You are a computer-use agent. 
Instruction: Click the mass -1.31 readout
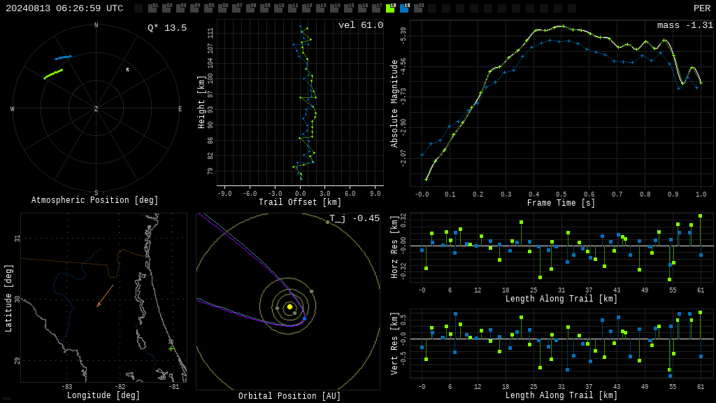[685, 25]
